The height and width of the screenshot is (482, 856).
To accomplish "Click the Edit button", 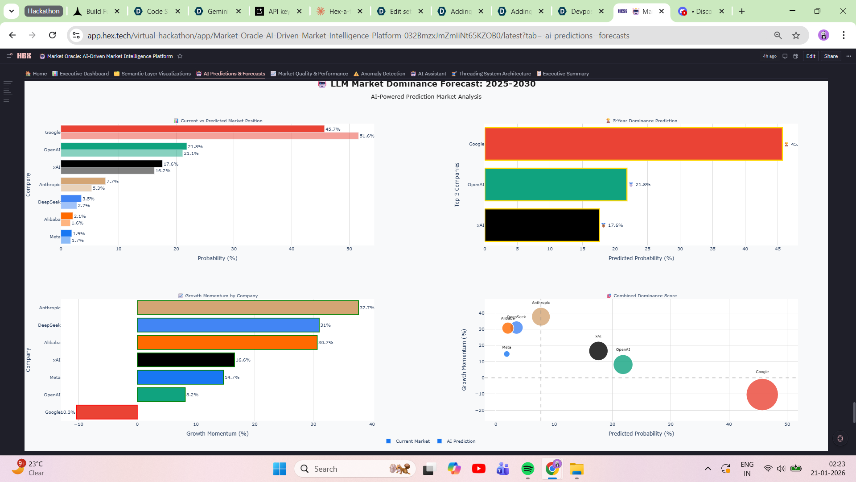I will pos(811,56).
